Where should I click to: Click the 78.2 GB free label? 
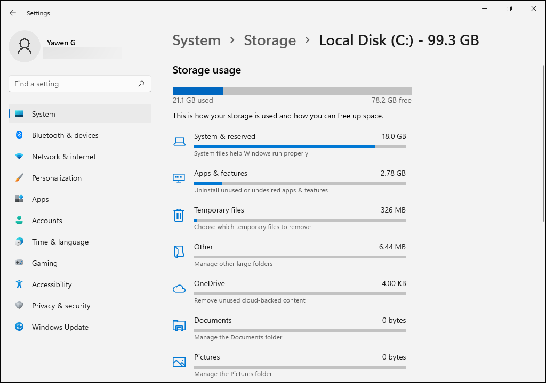(x=391, y=100)
